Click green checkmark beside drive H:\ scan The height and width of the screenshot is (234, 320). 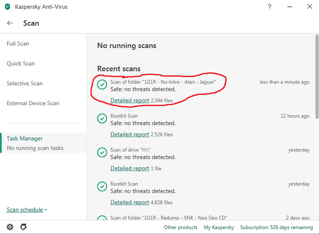pyautogui.click(x=102, y=153)
